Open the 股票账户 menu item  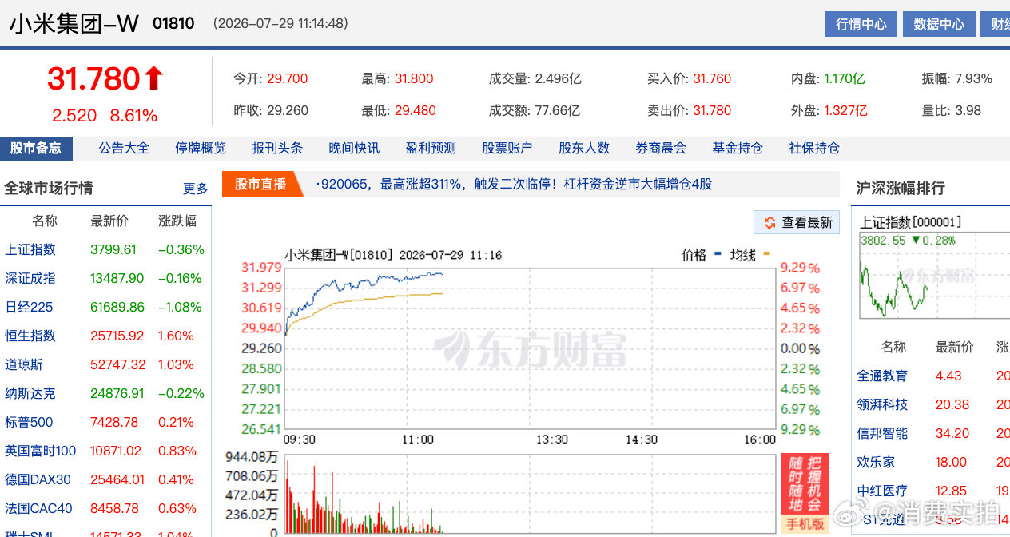click(x=507, y=148)
